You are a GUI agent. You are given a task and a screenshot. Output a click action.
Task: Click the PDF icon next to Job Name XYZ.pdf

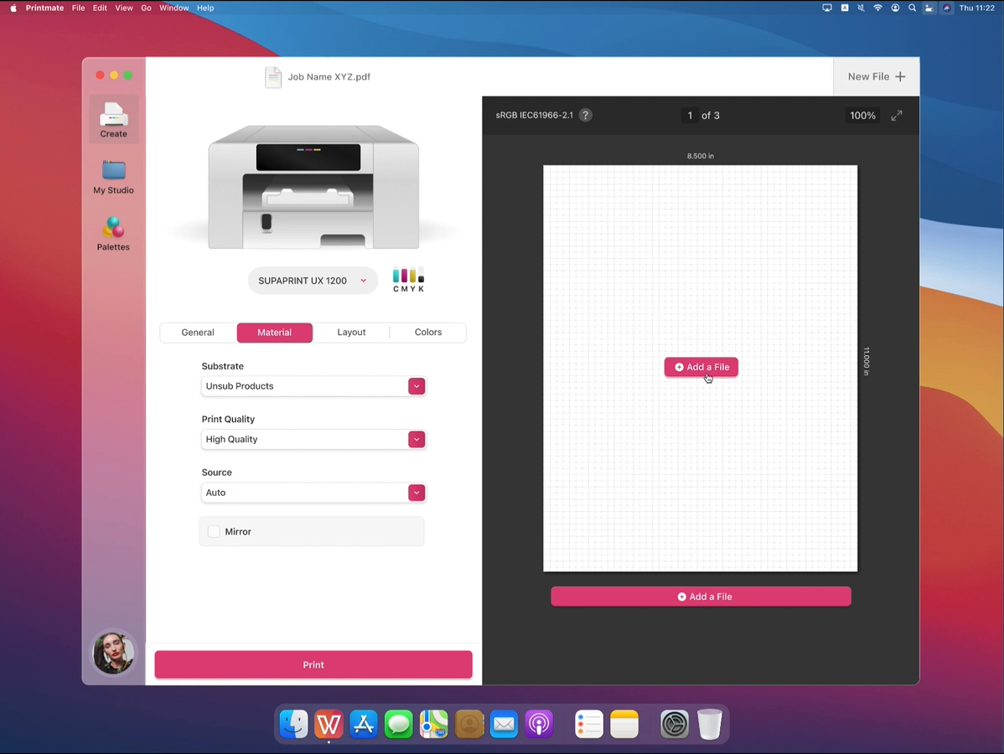pyautogui.click(x=273, y=76)
